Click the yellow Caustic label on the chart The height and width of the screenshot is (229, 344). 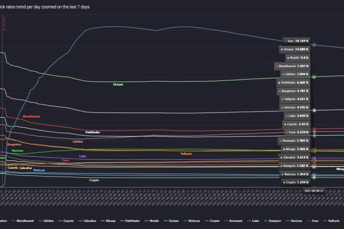(x=13, y=168)
